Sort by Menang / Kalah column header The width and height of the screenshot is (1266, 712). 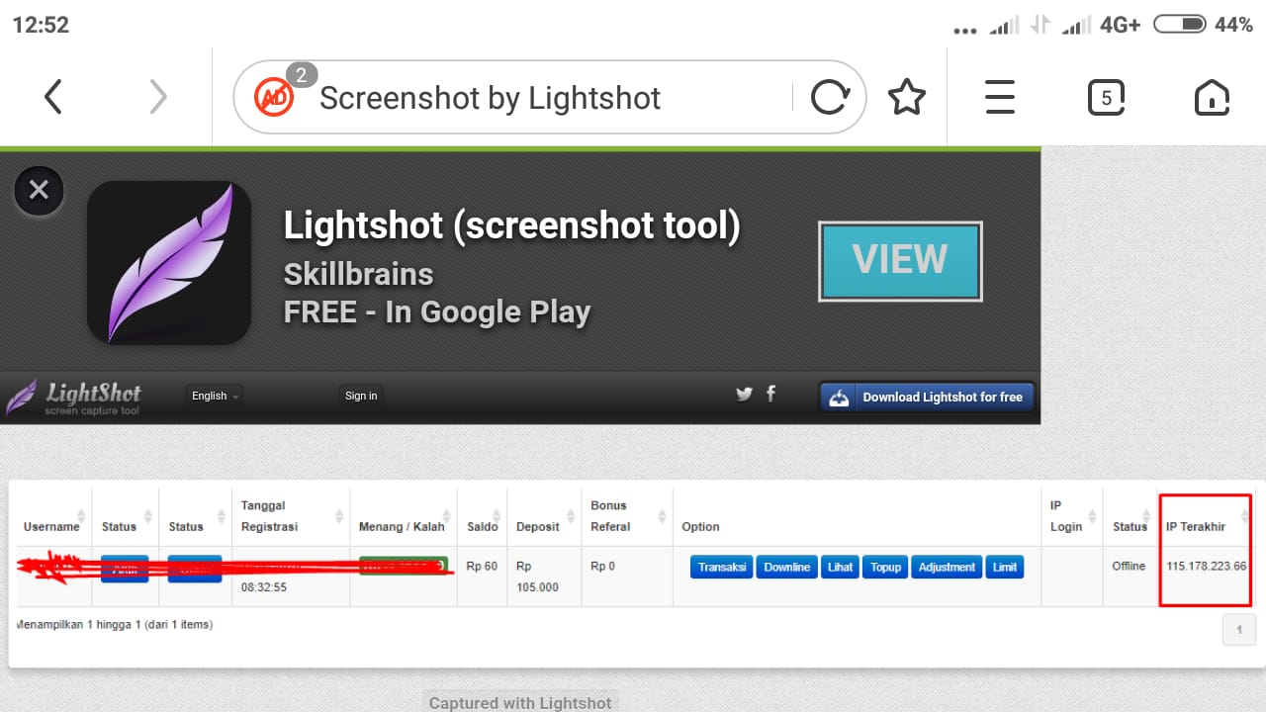pos(404,517)
